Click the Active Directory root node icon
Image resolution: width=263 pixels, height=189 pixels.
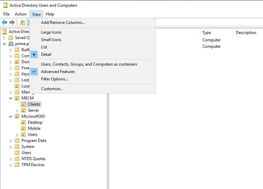click(4, 32)
